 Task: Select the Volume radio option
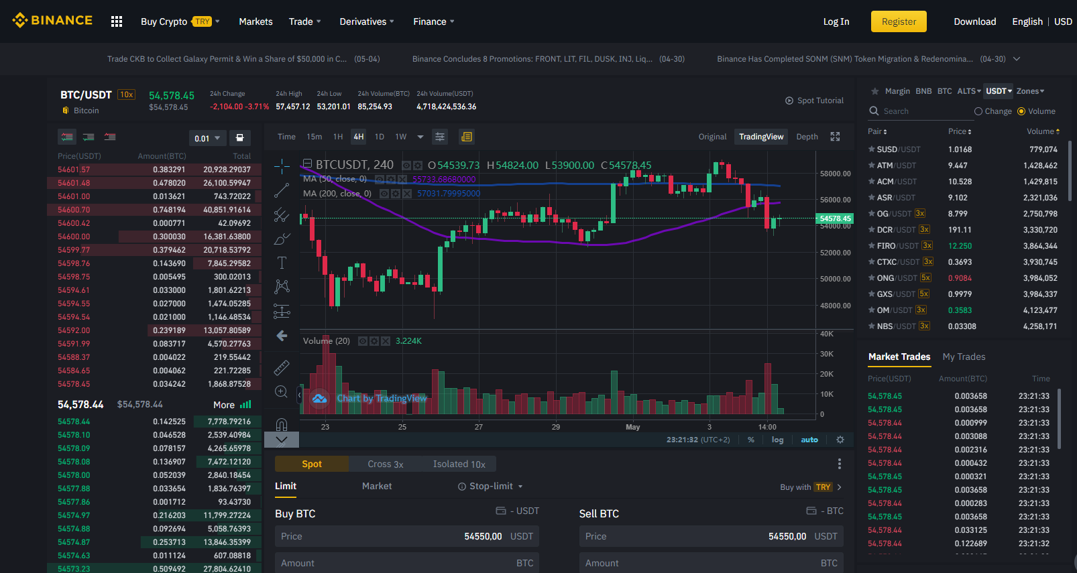coord(1036,111)
